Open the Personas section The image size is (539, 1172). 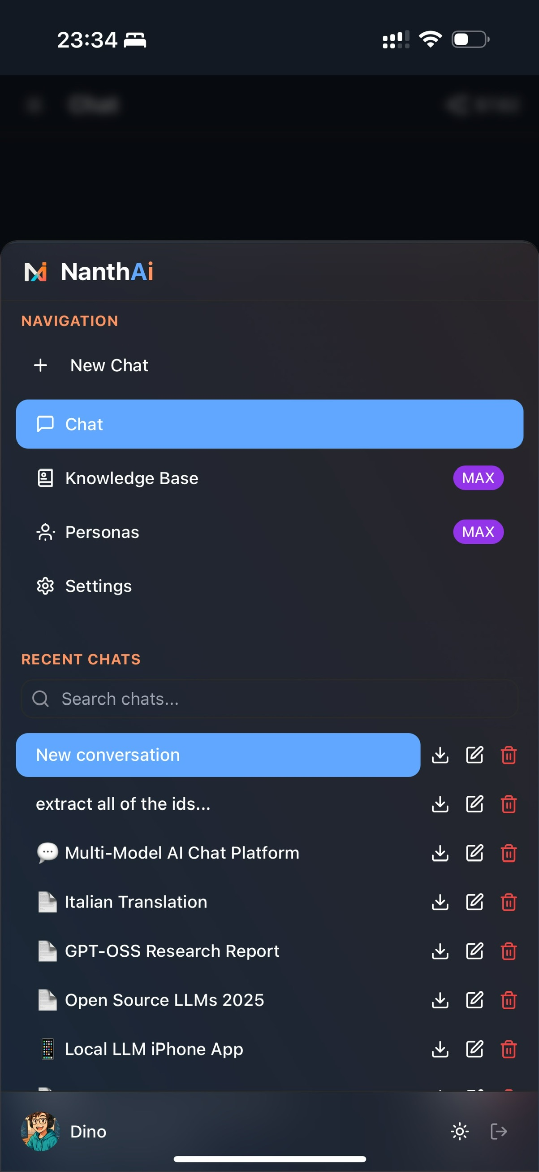[101, 531]
